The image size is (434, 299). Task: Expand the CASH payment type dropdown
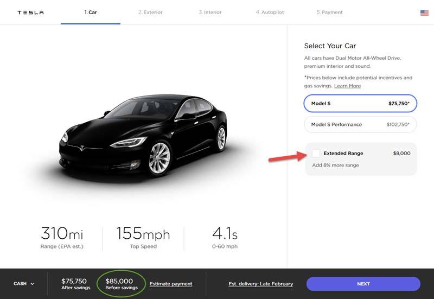coord(23,284)
